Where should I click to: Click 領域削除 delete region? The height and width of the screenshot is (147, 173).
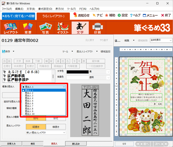click(x=143, y=40)
